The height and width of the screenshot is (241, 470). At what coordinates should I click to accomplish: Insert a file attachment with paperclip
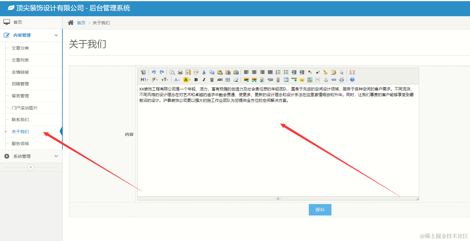point(278,80)
